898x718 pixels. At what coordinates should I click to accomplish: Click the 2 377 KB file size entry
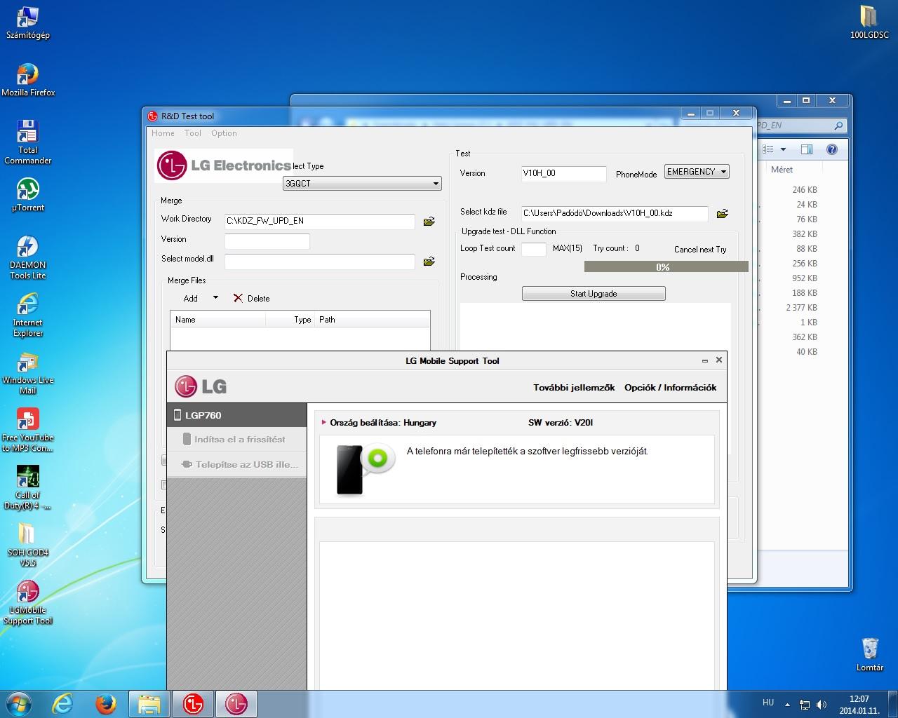(x=801, y=308)
